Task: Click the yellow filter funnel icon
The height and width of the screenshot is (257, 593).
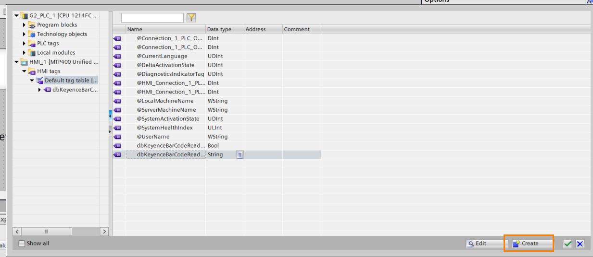Action: [191, 18]
